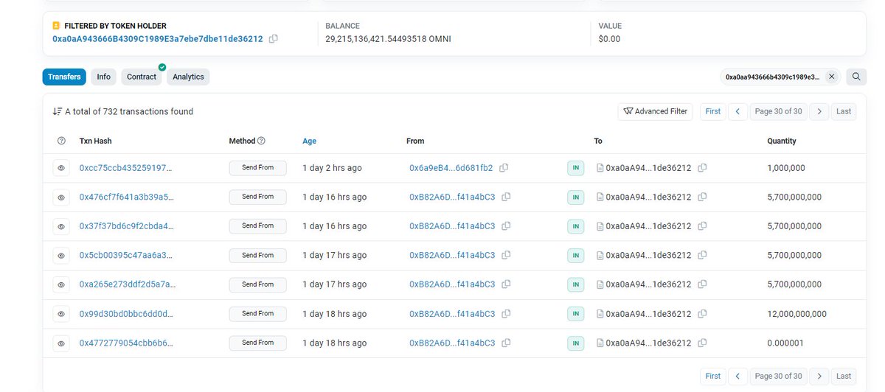885x392 pixels.
Task: Toggle eye preview for transaction 0x99d30bd0bbc6dd0d
Action: coord(61,314)
